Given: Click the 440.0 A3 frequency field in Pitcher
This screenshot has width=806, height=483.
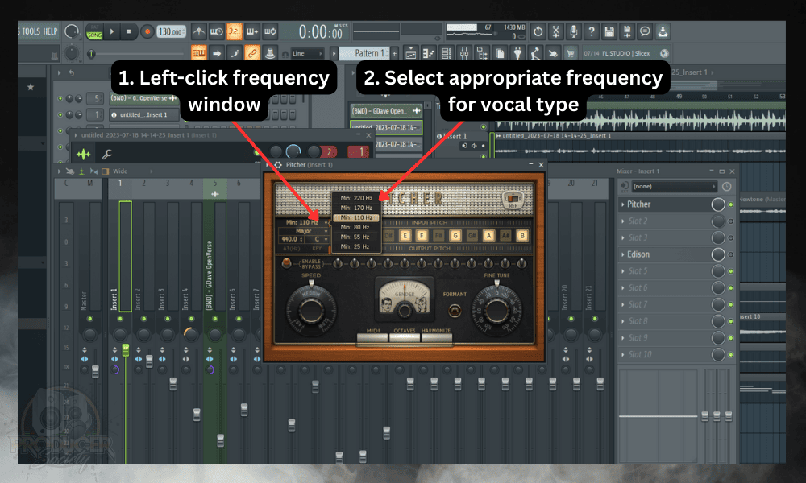Looking at the screenshot, I should pos(292,239).
